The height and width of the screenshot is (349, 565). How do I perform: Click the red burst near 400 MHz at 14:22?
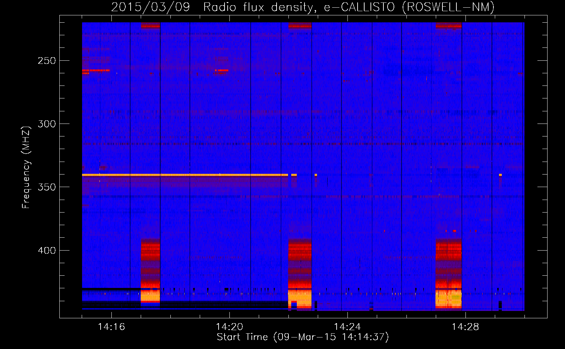pyautogui.click(x=300, y=250)
